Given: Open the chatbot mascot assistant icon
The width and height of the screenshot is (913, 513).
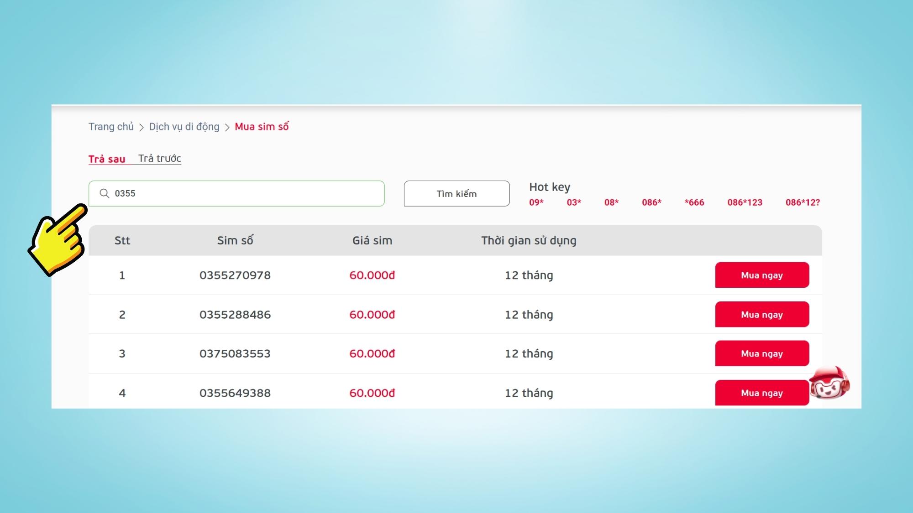Looking at the screenshot, I should tap(829, 383).
